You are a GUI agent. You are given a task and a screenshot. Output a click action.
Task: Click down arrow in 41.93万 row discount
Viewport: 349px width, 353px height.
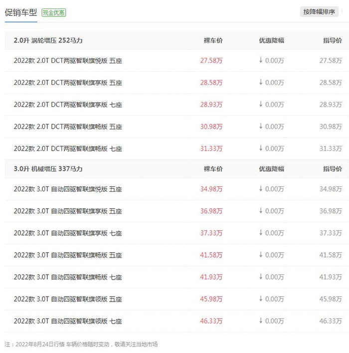pos(261,276)
